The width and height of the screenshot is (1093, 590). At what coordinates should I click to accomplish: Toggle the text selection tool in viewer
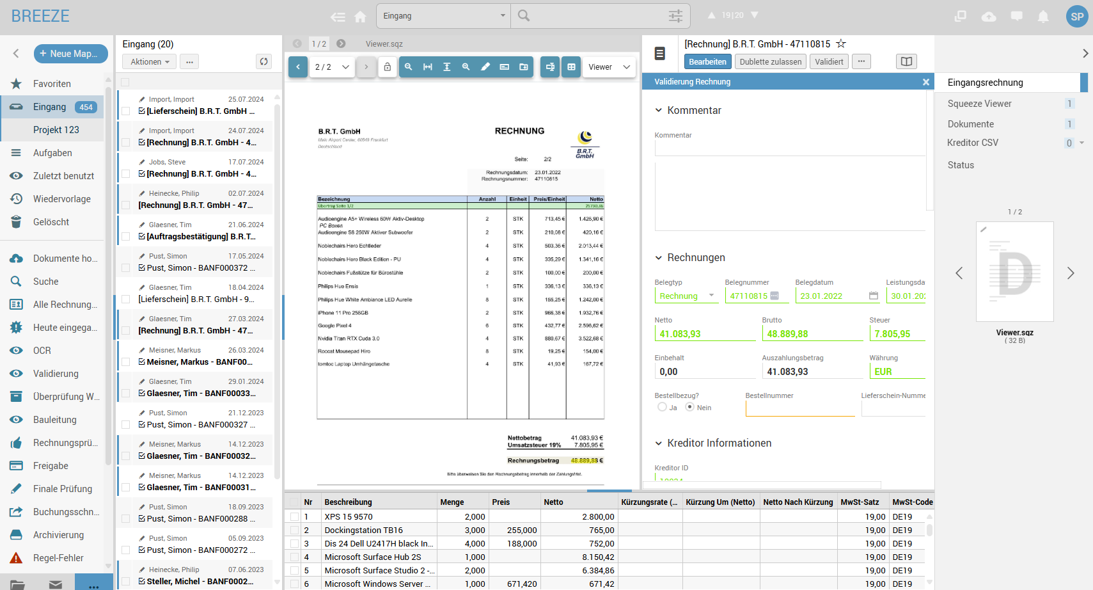pyautogui.click(x=550, y=67)
